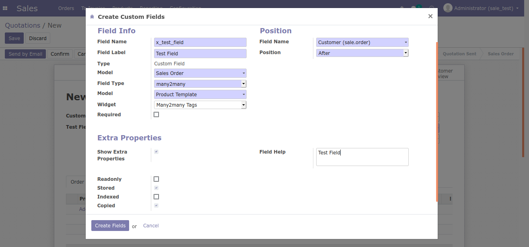Screen dimensions: 529x247
Task: Close the Create Custom Fields dialog
Action: coord(430,16)
